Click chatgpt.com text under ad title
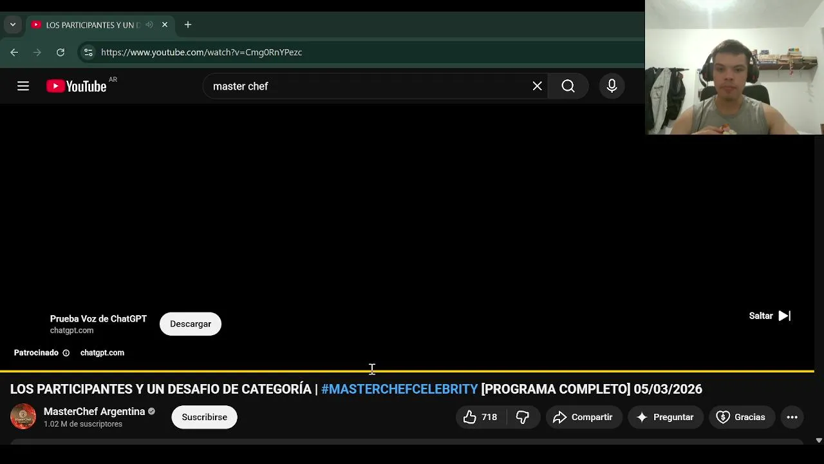 pos(71,331)
